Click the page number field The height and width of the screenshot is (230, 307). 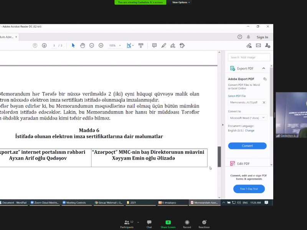click(x=54, y=46)
